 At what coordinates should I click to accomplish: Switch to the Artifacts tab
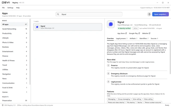pyautogui.click(x=133, y=39)
